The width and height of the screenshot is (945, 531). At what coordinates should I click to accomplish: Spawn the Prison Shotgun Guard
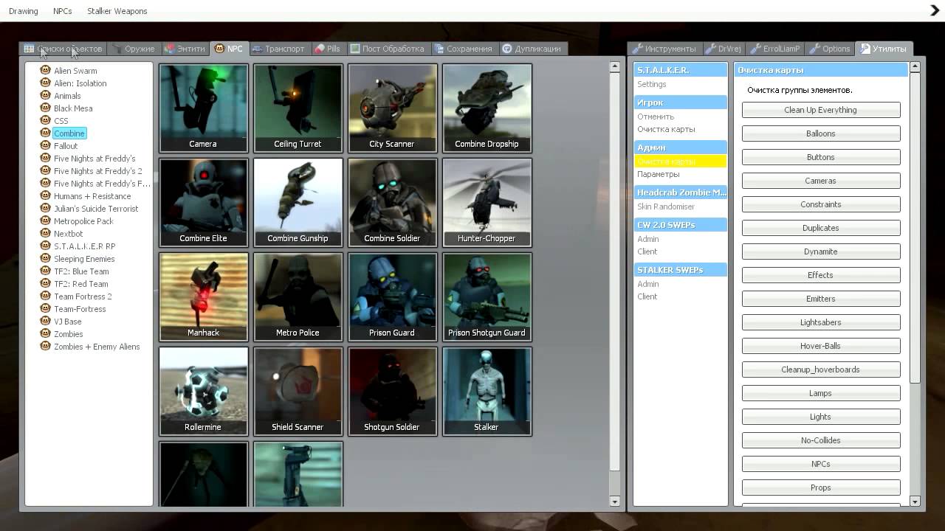click(x=487, y=296)
